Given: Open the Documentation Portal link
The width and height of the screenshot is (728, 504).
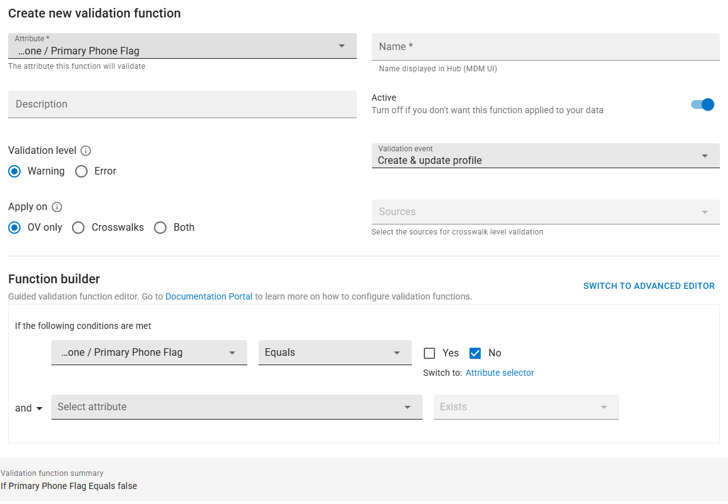Looking at the screenshot, I should tap(208, 296).
